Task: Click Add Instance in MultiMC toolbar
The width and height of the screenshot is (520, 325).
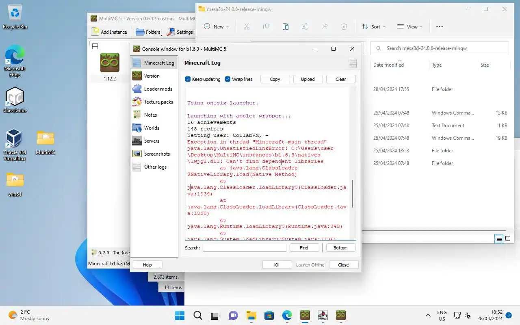Action: (109, 32)
